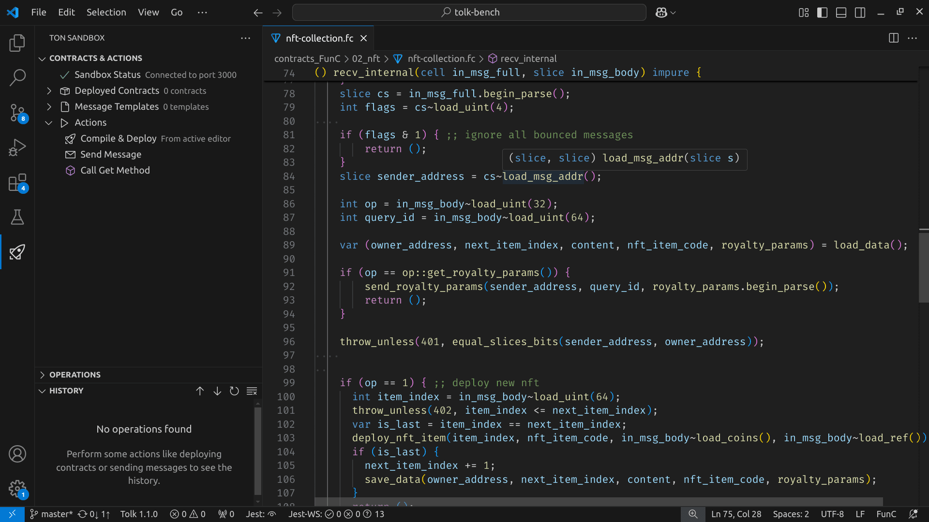Screen dimensions: 929x522
Task: Click Jest-WS test results status item
Action: coord(336,514)
